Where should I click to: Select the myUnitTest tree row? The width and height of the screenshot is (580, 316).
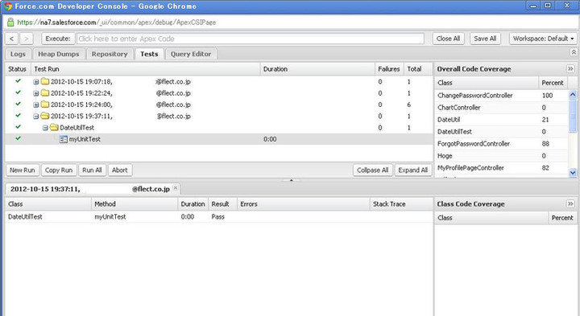click(x=218, y=139)
